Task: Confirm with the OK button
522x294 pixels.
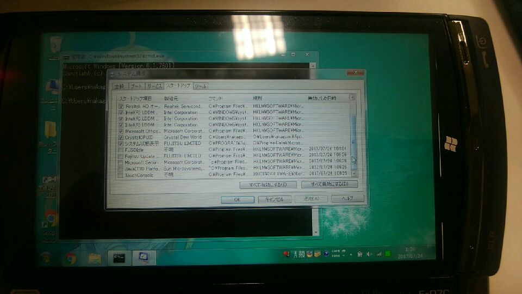Action: pyautogui.click(x=238, y=200)
